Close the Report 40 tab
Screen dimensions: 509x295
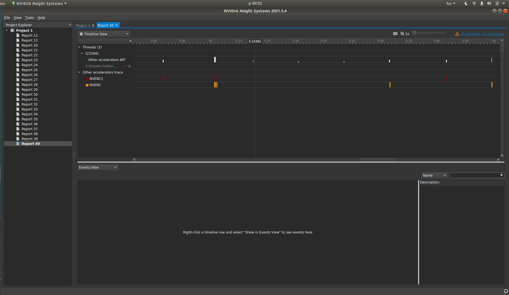click(x=116, y=25)
